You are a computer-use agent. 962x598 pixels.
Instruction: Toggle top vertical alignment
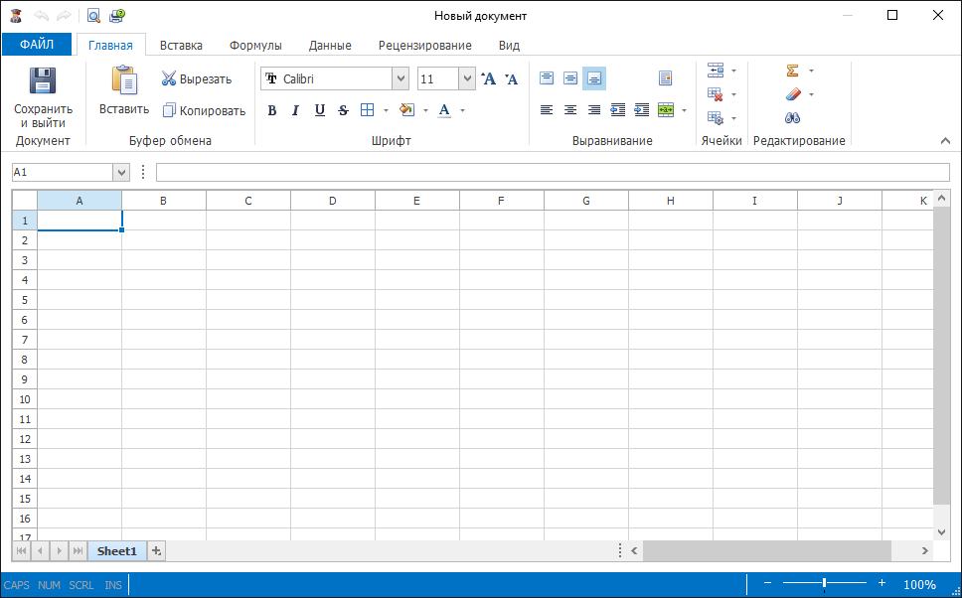click(547, 77)
